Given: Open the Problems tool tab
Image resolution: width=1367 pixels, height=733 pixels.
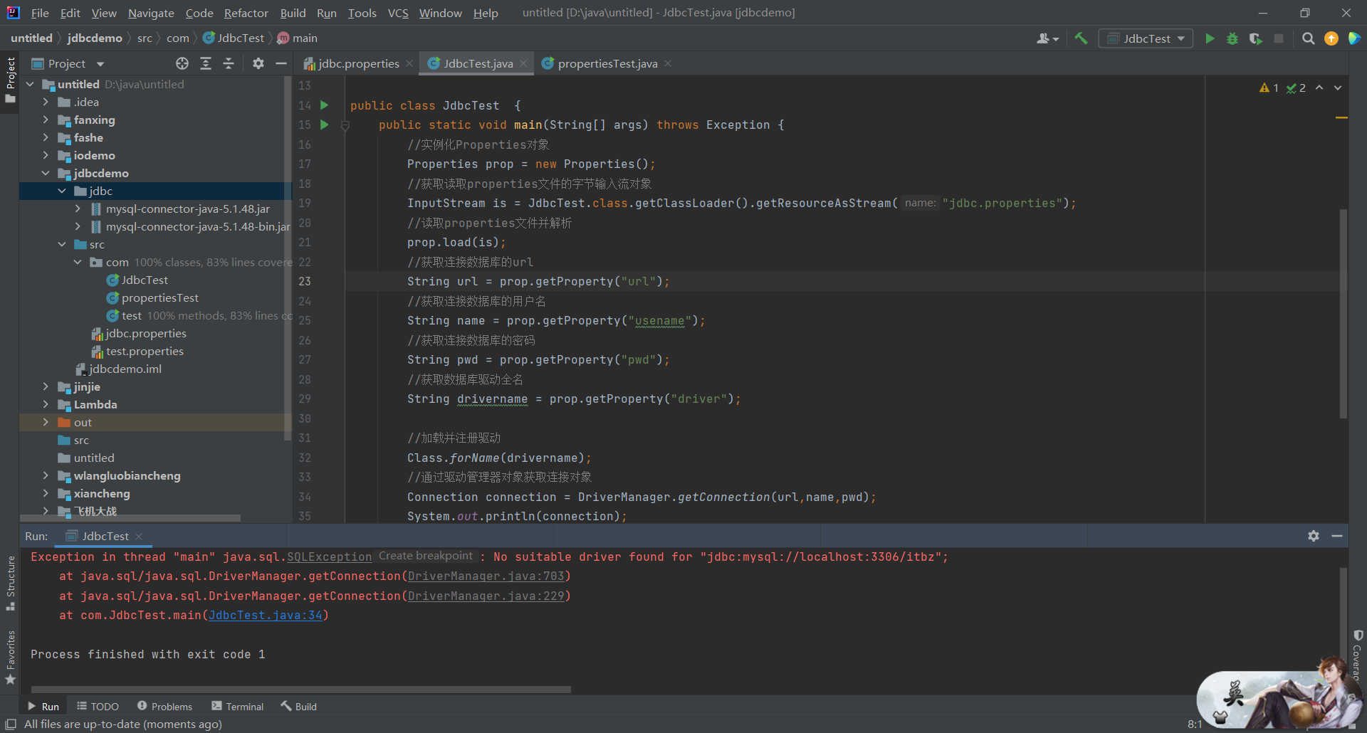Looking at the screenshot, I should click(x=164, y=706).
